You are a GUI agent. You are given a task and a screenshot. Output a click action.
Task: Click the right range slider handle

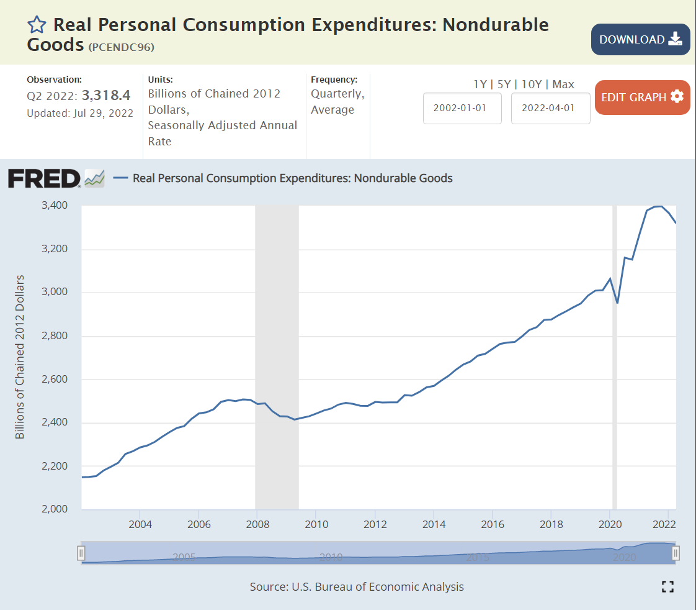[x=676, y=553]
